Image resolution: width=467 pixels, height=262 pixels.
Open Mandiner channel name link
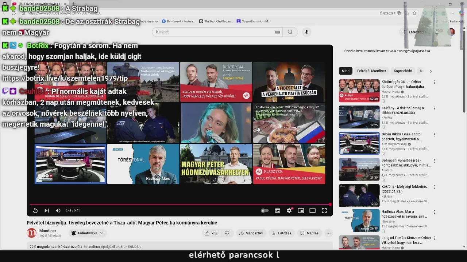click(x=48, y=231)
